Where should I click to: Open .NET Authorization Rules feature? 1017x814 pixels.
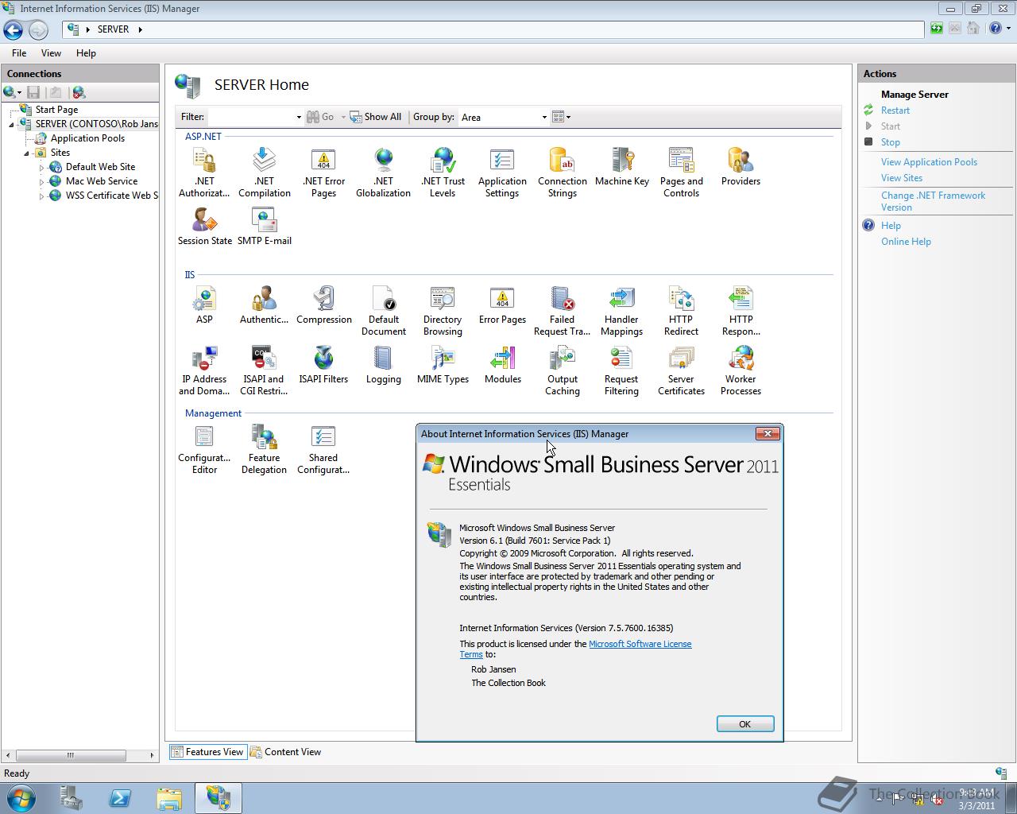(204, 172)
